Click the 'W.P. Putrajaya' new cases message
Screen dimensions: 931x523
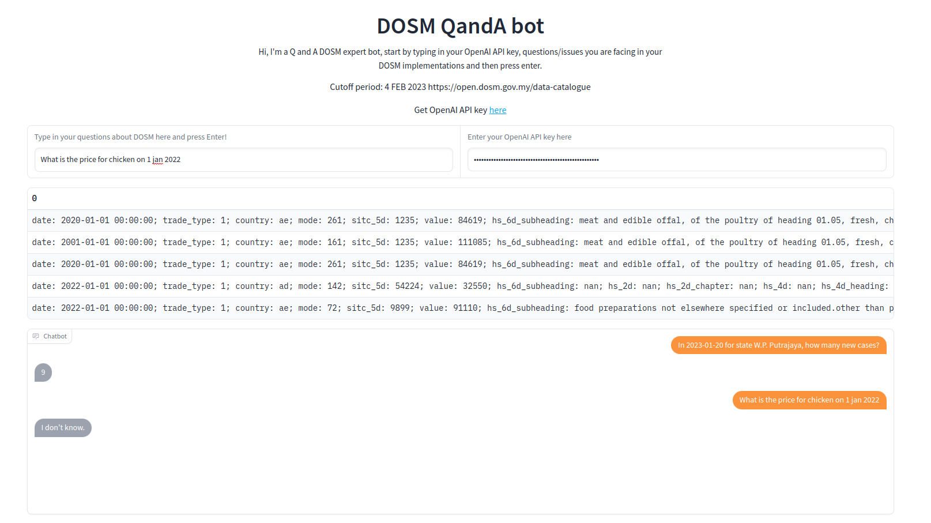click(x=778, y=345)
